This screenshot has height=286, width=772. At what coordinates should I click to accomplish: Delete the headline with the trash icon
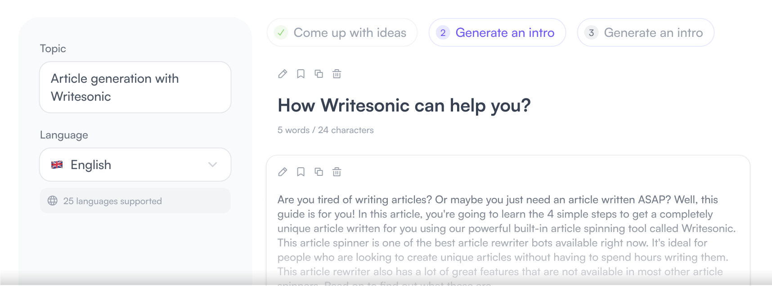point(337,74)
